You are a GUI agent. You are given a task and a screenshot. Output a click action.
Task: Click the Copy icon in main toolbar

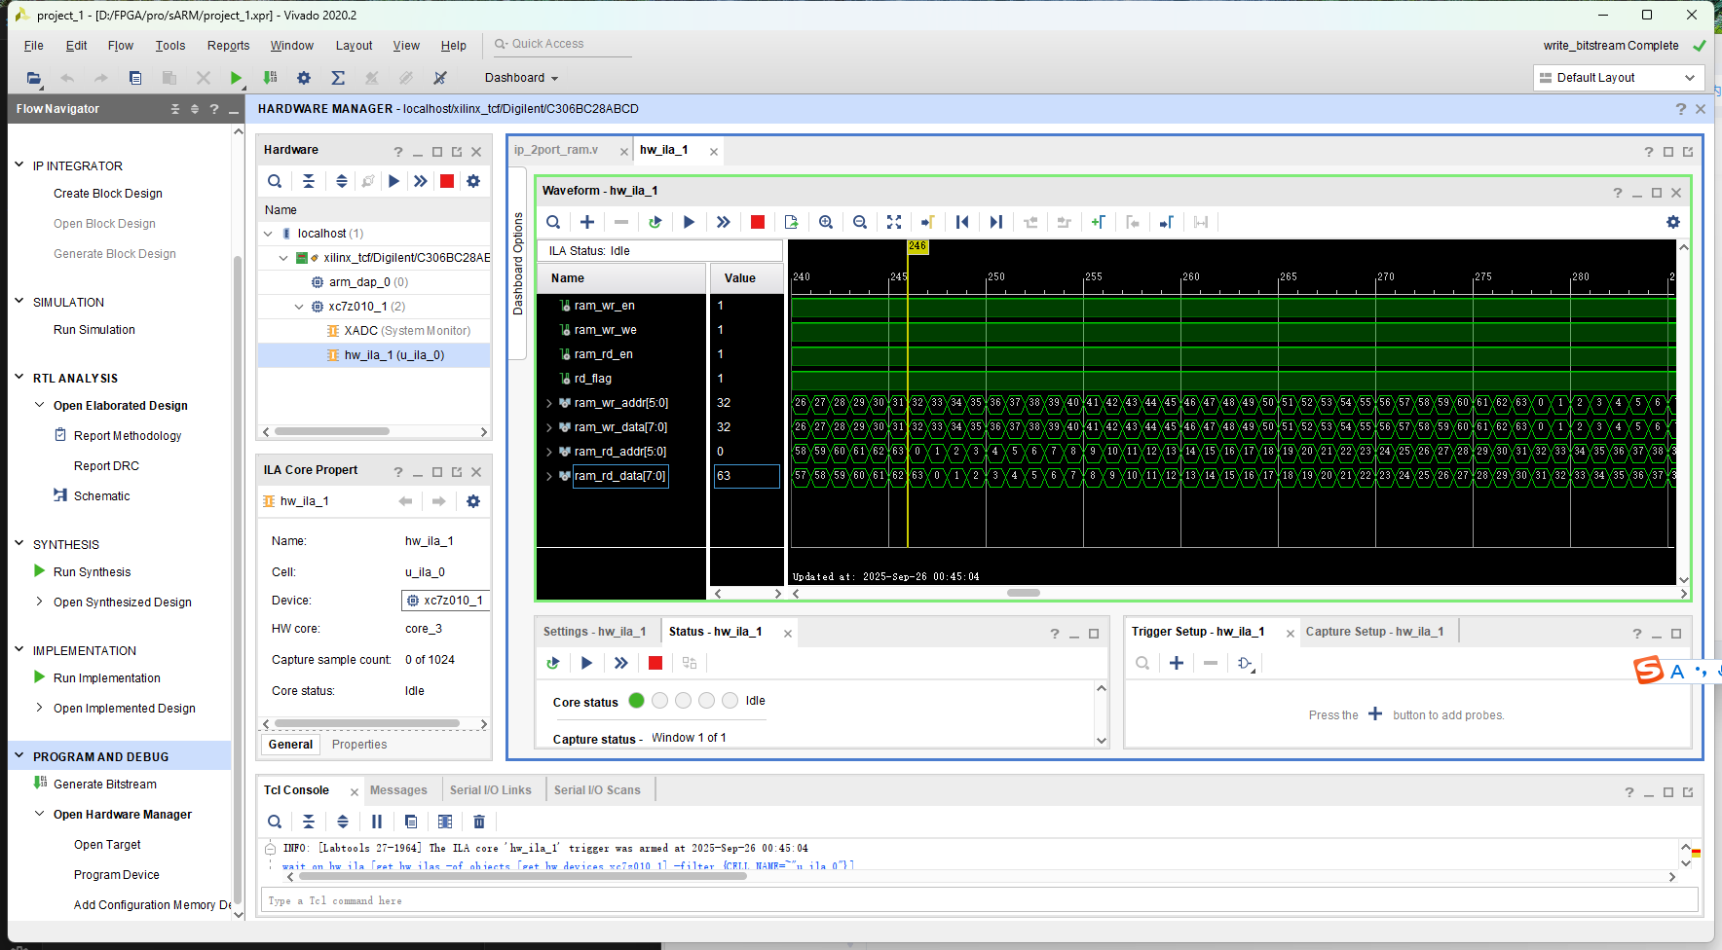point(135,78)
